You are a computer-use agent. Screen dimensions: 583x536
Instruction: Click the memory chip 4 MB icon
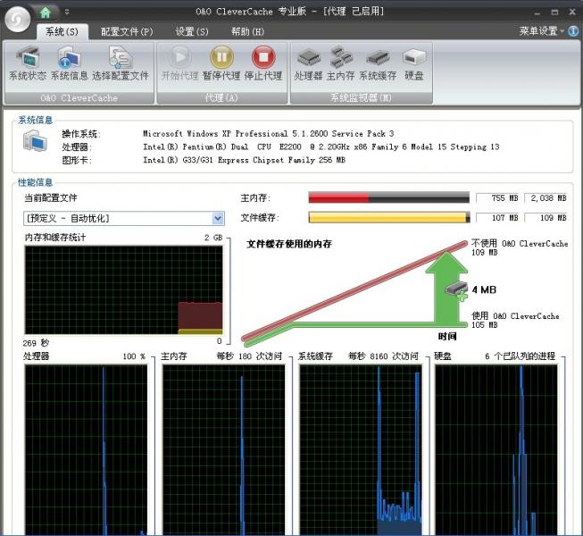[456, 290]
